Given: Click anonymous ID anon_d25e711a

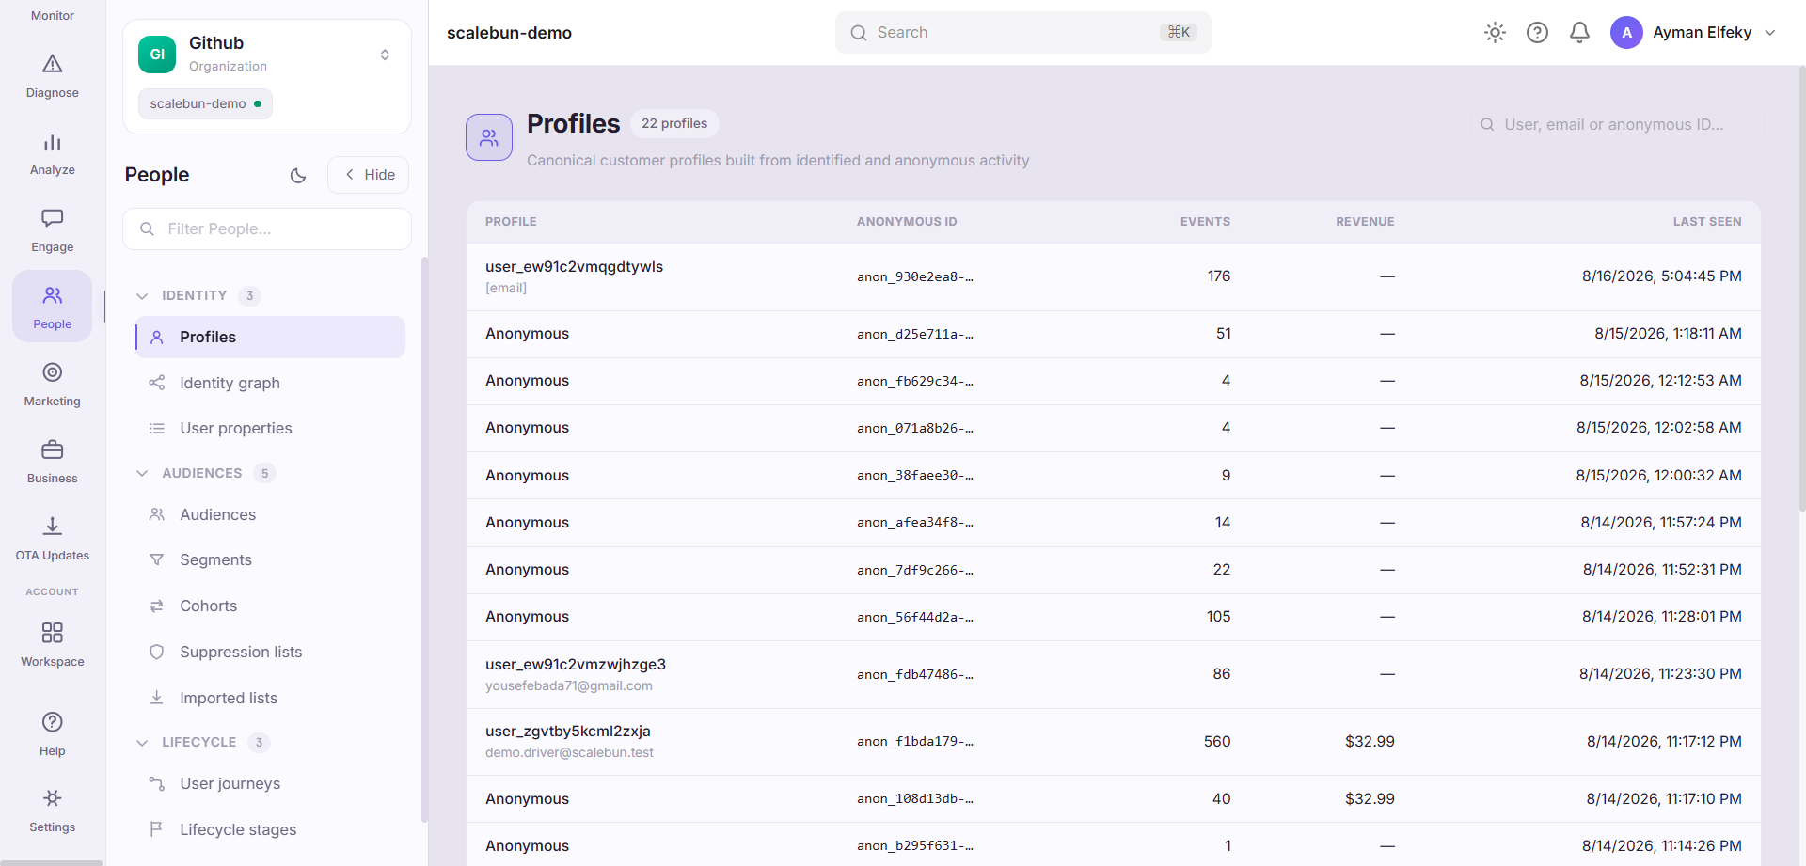Looking at the screenshot, I should (914, 334).
